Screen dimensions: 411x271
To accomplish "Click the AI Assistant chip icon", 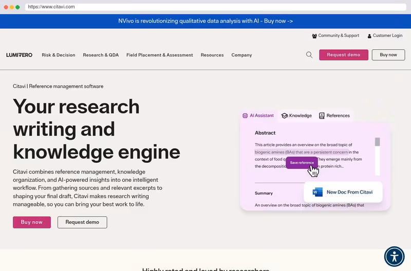I will click(245, 115).
